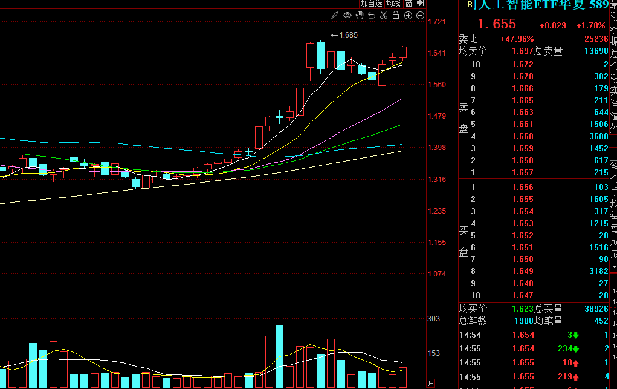Expand the dropdown arrow on right panel edge
The width and height of the screenshot is (617, 389).
tap(613, 267)
